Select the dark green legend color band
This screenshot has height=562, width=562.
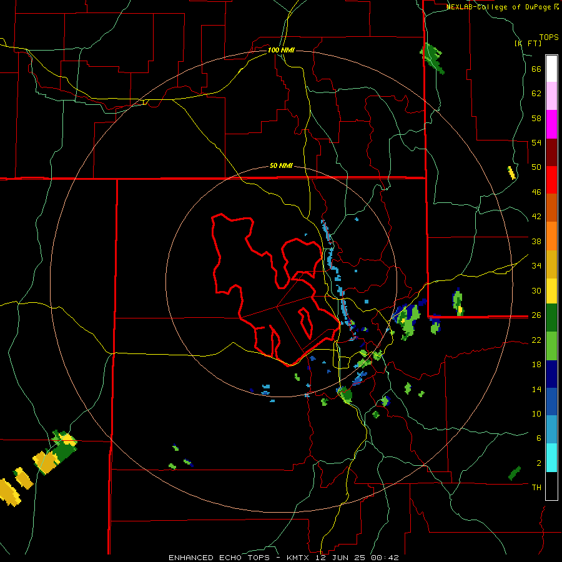[551, 318]
